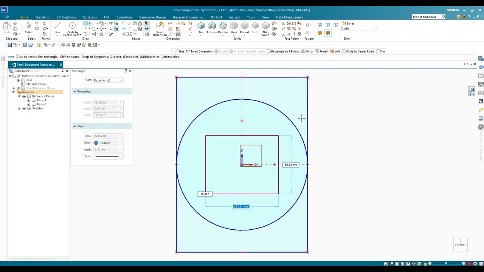Close the Rectangle command panel

[x=130, y=71]
